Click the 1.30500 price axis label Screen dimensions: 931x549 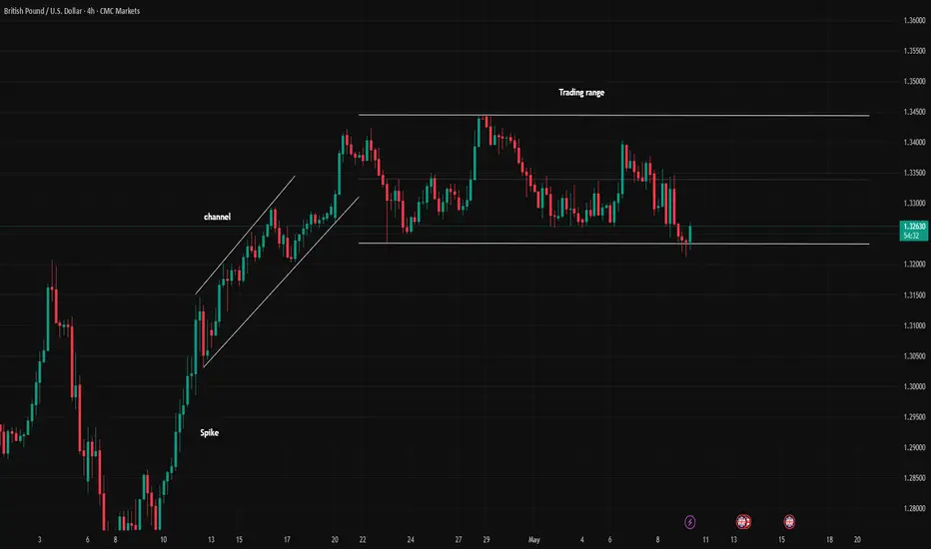(x=914, y=356)
